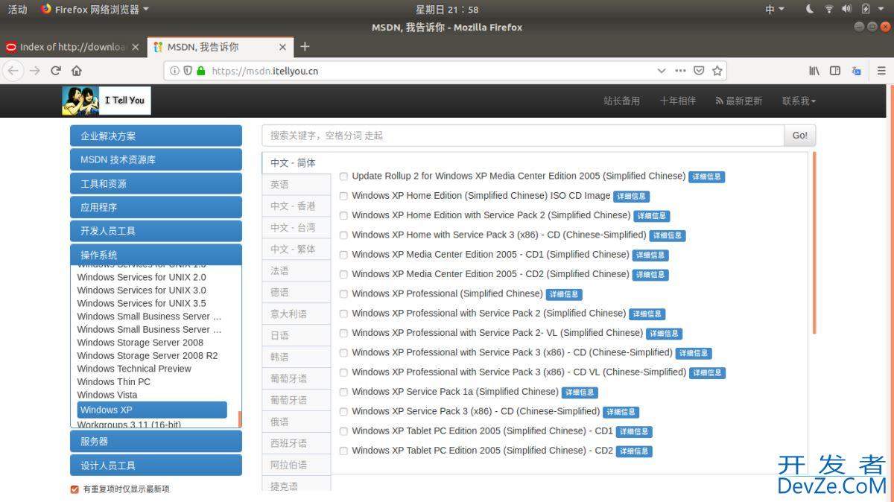Uncheck 有重复项时仅显示最新项 option

(x=74, y=489)
